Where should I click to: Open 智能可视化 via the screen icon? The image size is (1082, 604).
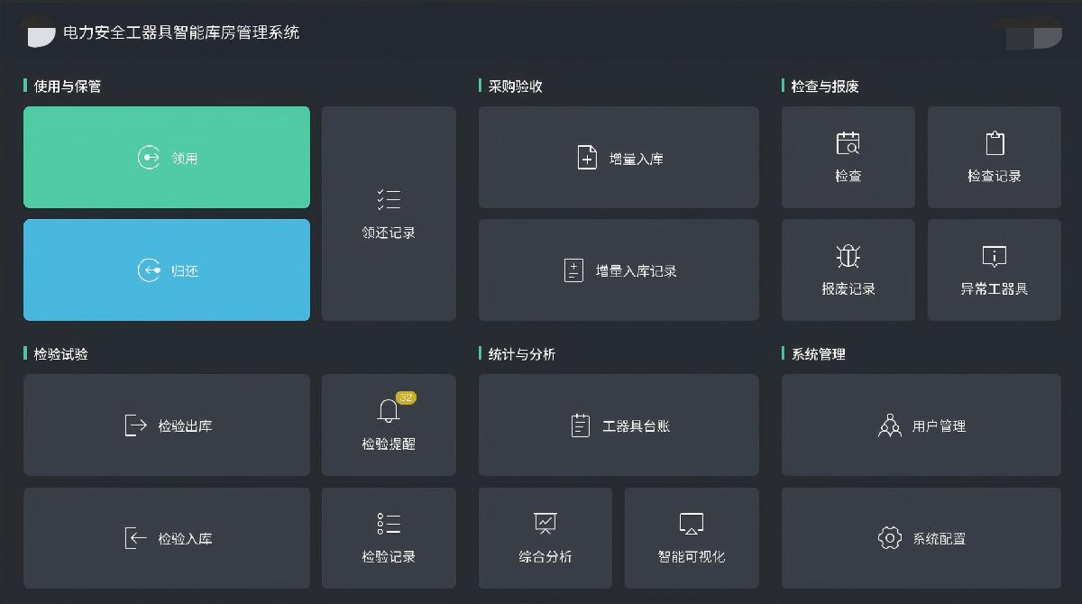coord(691,523)
